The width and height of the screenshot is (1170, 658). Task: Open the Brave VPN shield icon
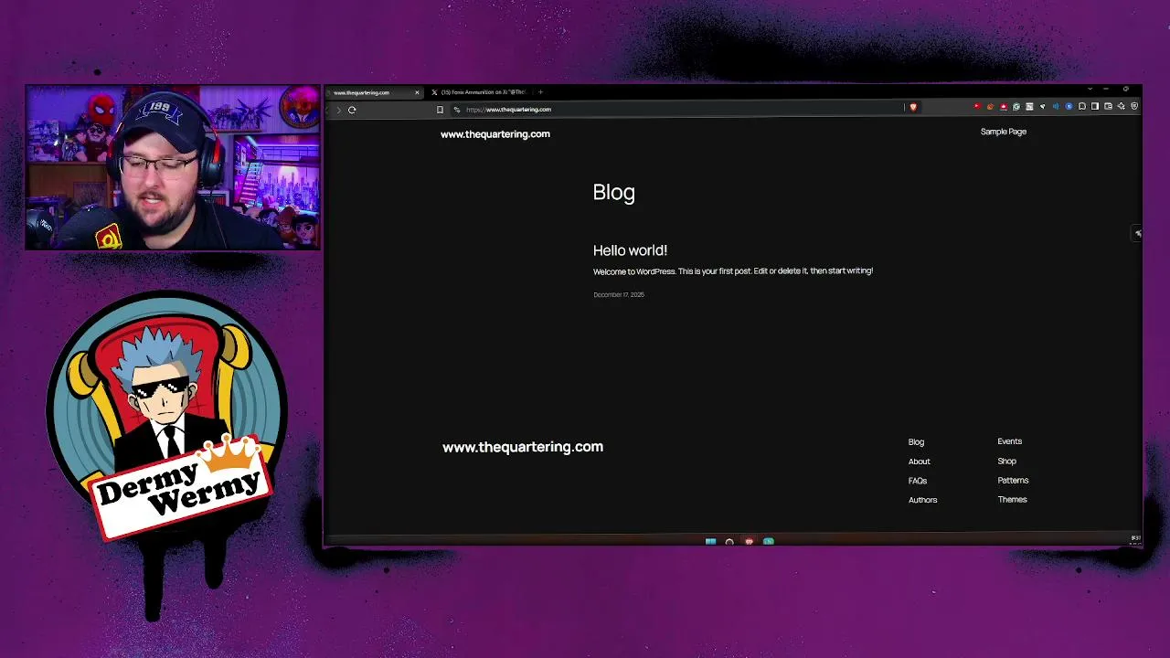tap(1134, 107)
